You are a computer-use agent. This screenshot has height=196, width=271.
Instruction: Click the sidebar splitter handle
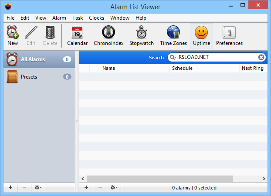pyautogui.click(x=77, y=121)
